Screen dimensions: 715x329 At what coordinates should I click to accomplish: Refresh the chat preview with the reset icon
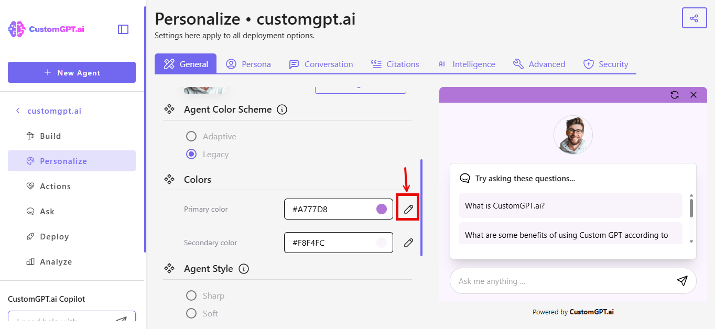click(x=675, y=95)
